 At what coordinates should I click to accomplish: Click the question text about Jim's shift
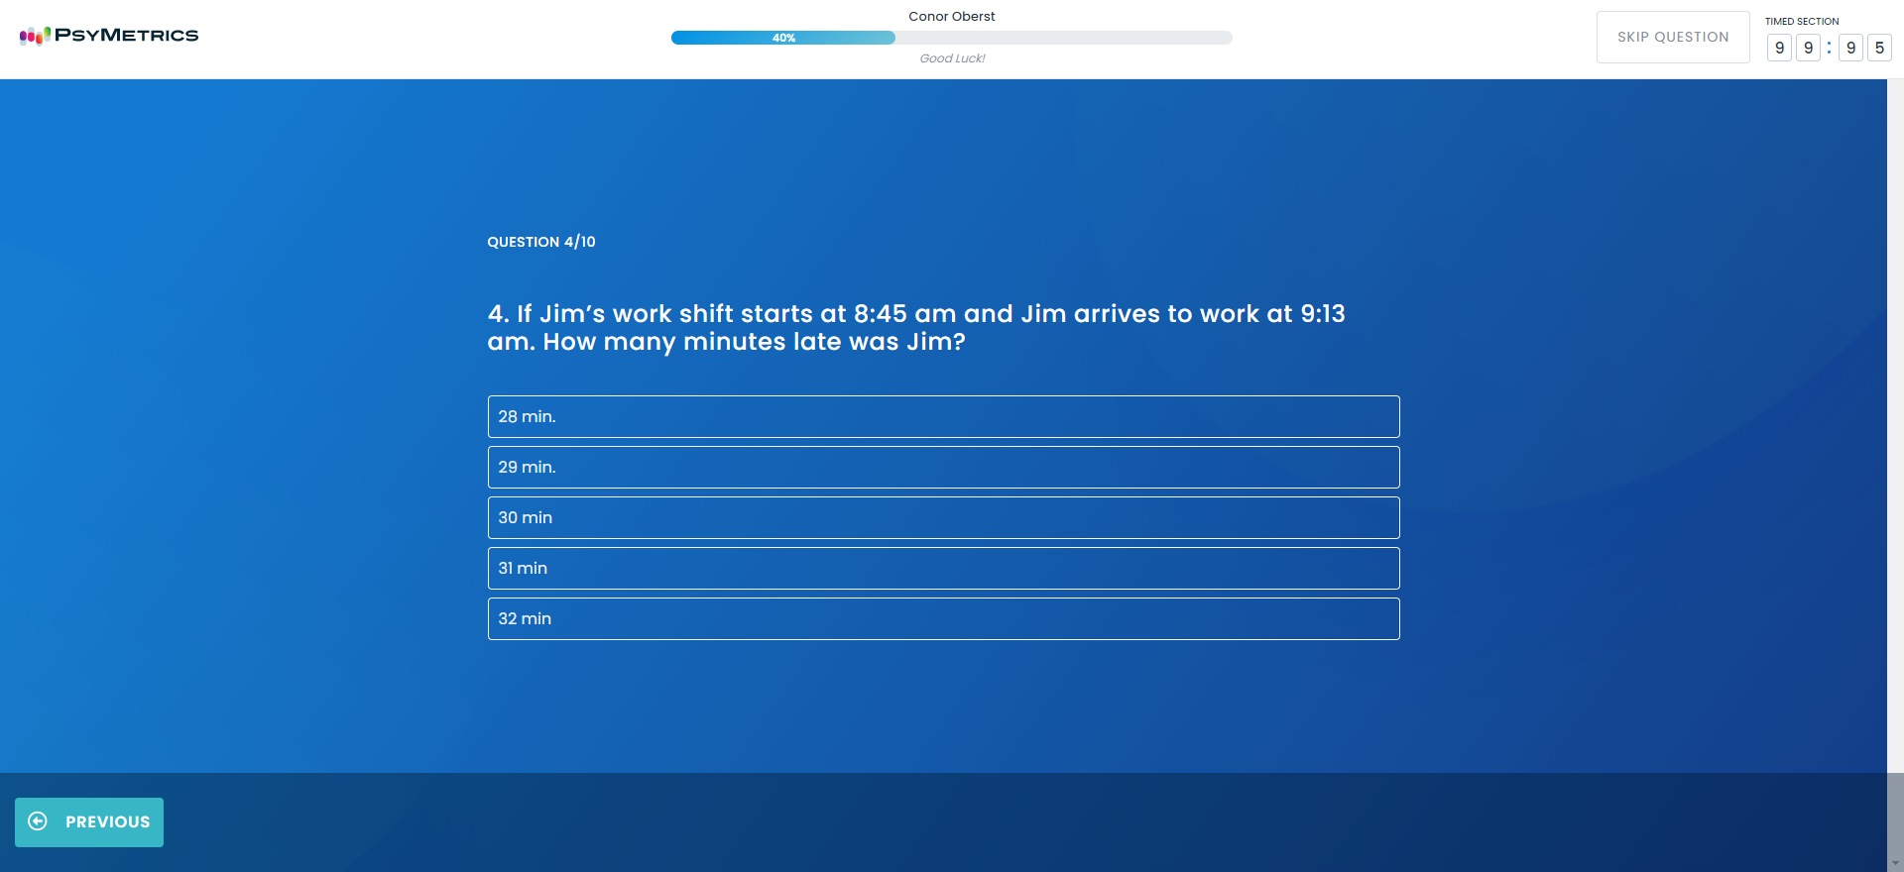[x=915, y=328]
